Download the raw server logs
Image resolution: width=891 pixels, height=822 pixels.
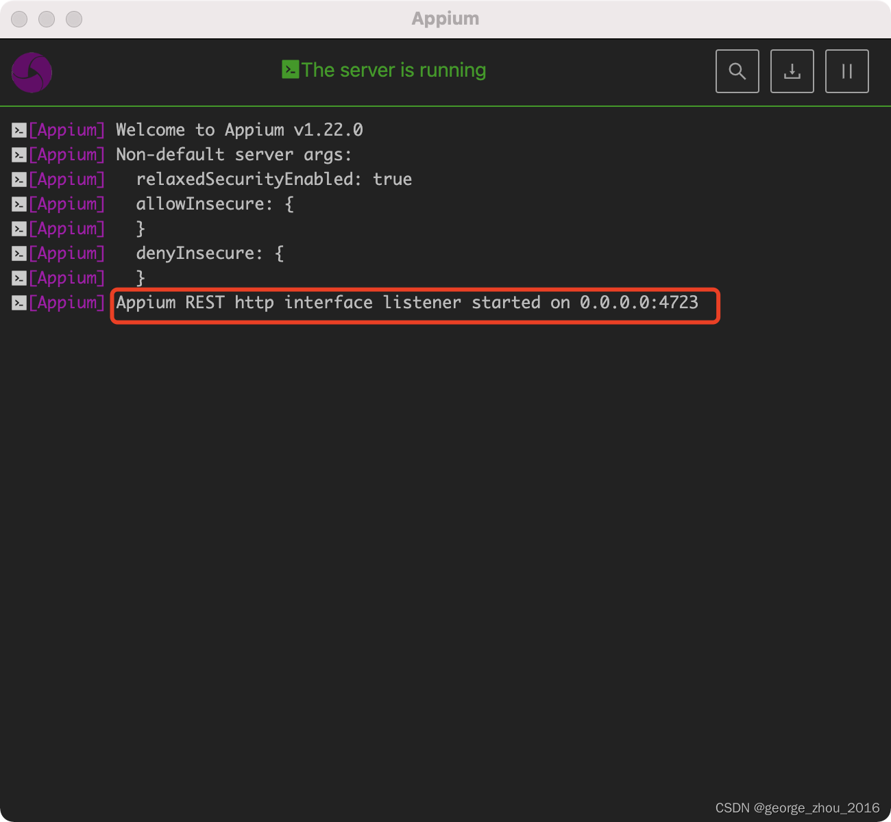coord(792,71)
